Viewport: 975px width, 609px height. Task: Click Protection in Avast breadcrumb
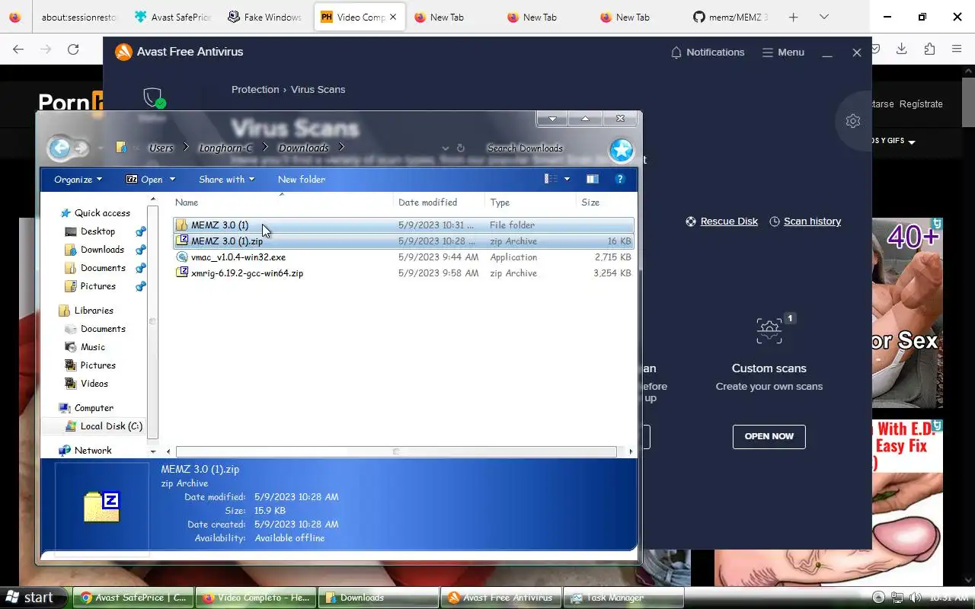point(255,89)
